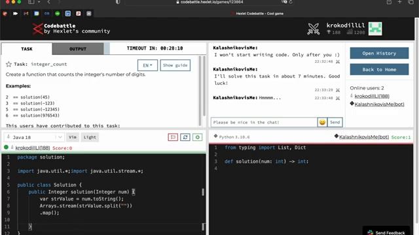The image size is (419, 235).
Task: Open the LinkedIn pinned tab
Action: (68, 13)
